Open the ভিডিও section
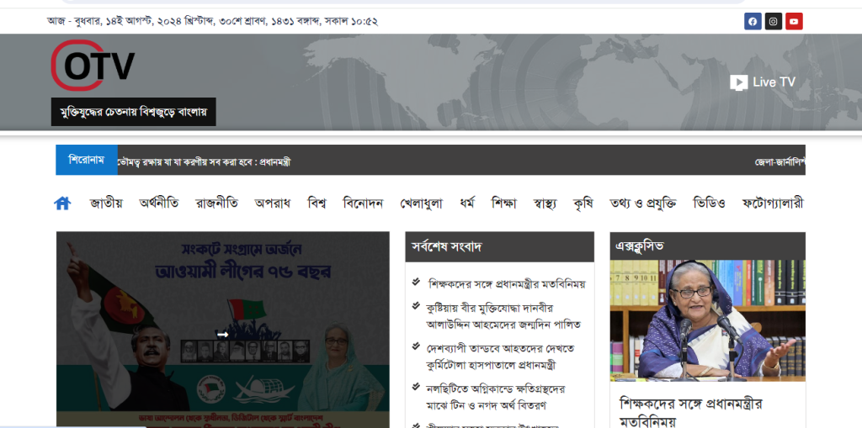Image resolution: width=862 pixels, height=428 pixels. click(709, 203)
